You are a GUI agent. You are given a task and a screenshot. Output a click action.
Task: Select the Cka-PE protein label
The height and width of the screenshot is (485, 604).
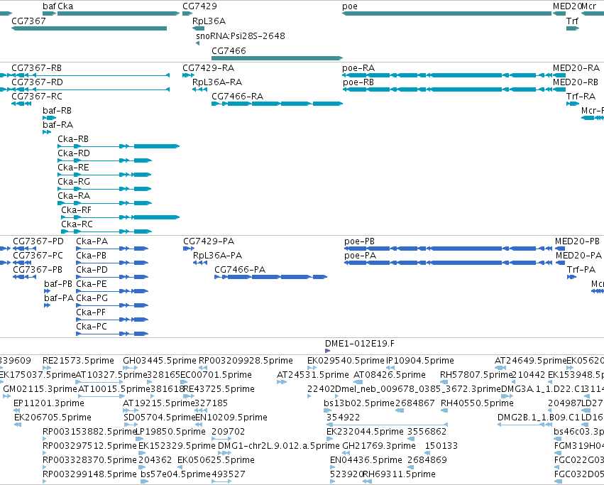coord(92,284)
